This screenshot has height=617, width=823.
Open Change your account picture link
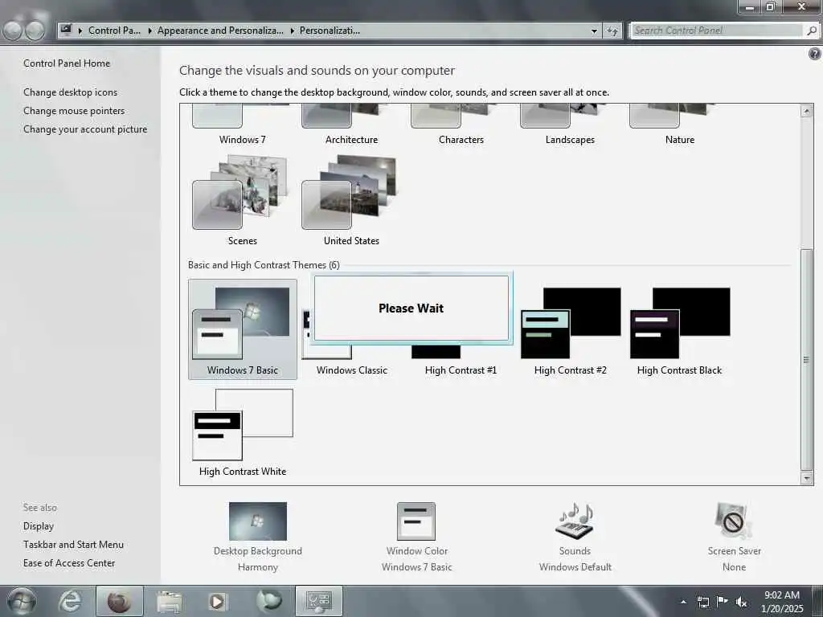tap(85, 129)
